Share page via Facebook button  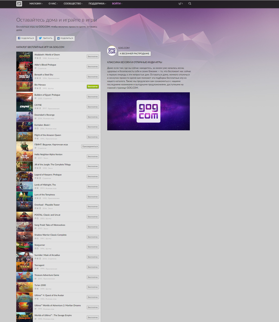click(26, 38)
